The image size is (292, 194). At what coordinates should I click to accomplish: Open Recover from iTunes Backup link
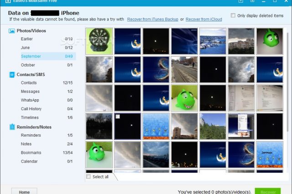(153, 19)
